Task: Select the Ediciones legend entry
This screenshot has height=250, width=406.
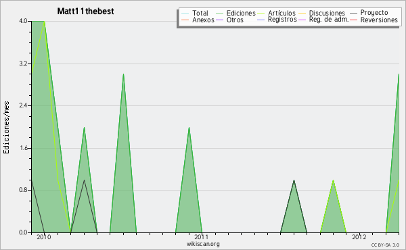Action: [241, 13]
